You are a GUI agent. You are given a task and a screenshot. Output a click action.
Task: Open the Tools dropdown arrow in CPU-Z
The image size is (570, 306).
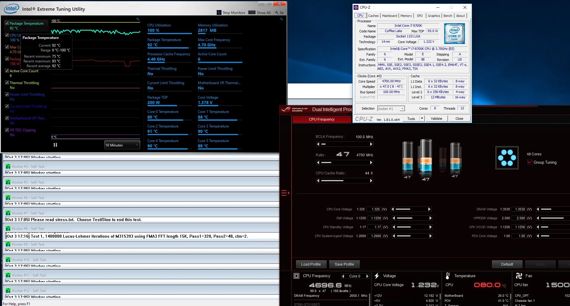point(422,119)
